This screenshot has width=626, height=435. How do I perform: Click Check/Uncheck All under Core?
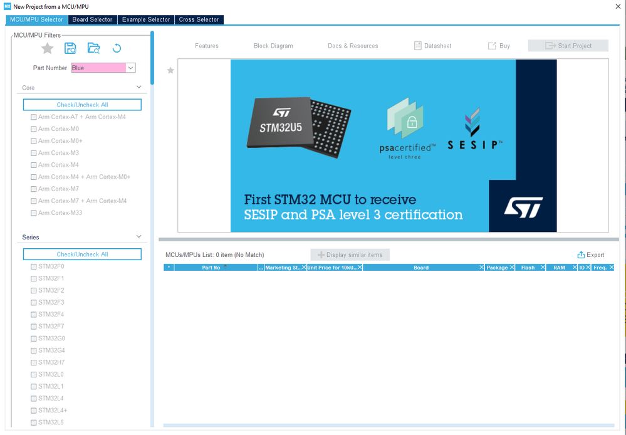(x=82, y=105)
